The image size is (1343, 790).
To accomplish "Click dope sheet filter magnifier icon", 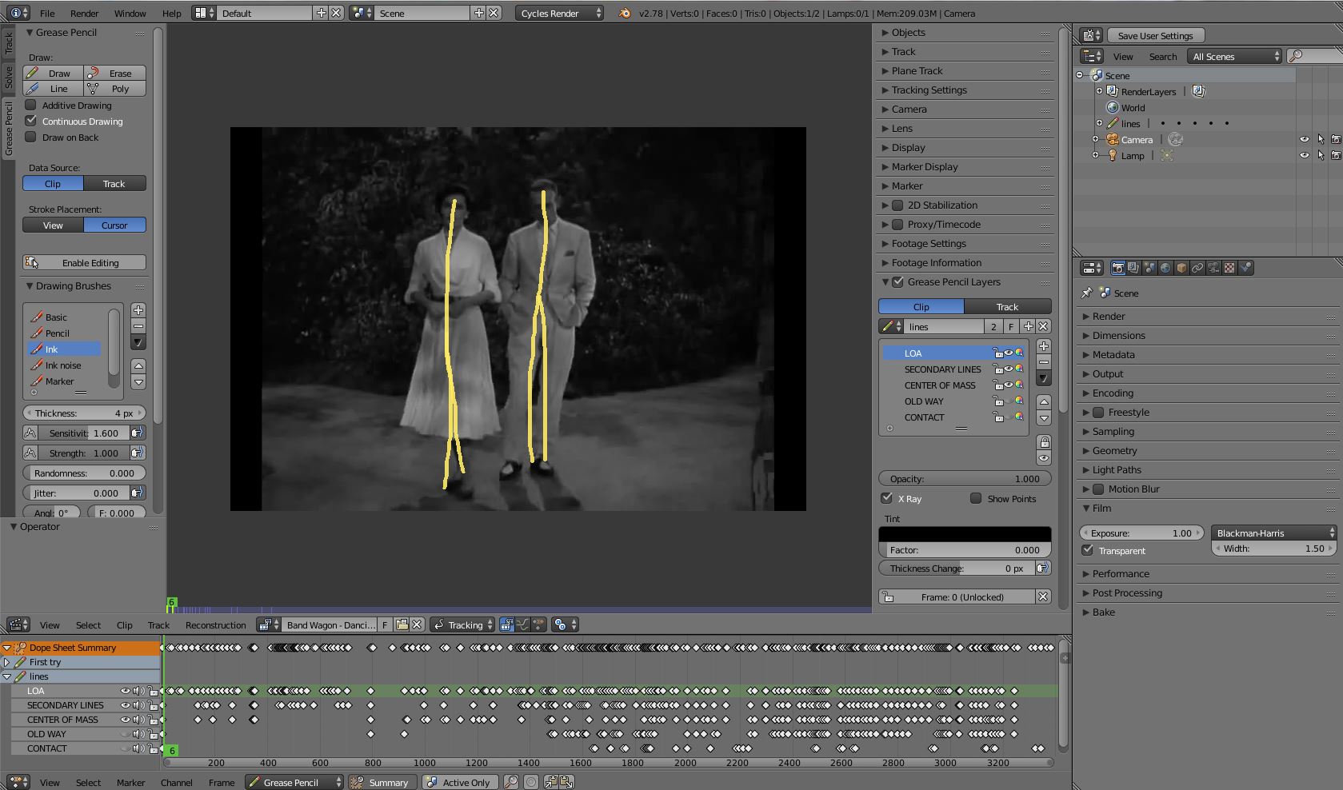I will click(x=510, y=782).
